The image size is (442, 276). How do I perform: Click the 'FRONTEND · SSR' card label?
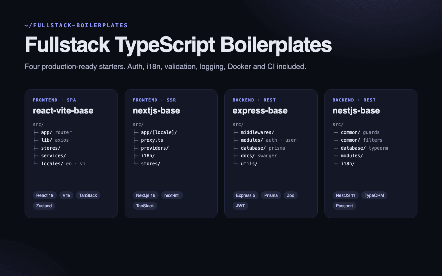click(154, 100)
